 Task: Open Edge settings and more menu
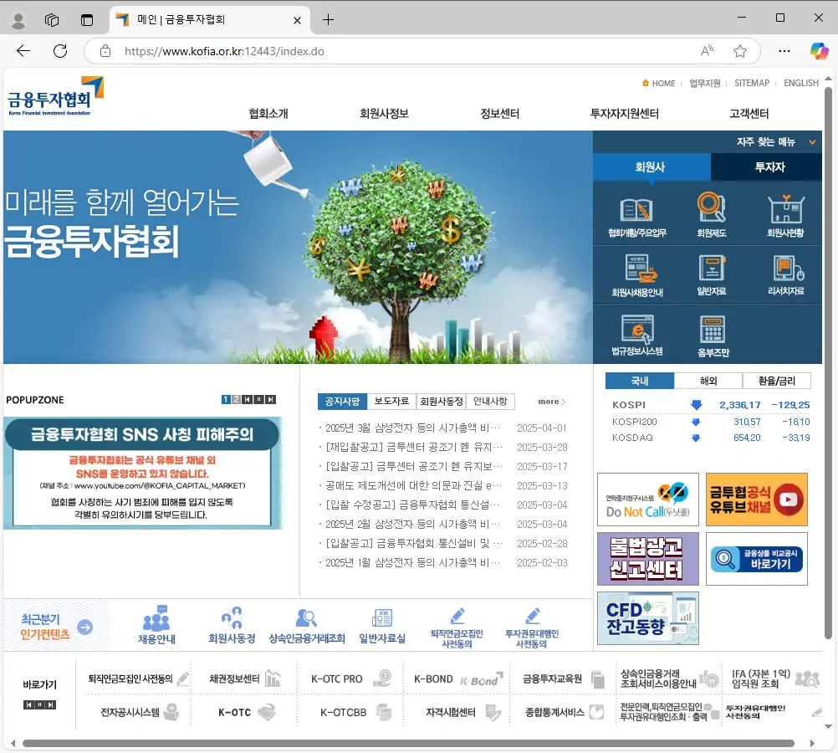pos(784,51)
